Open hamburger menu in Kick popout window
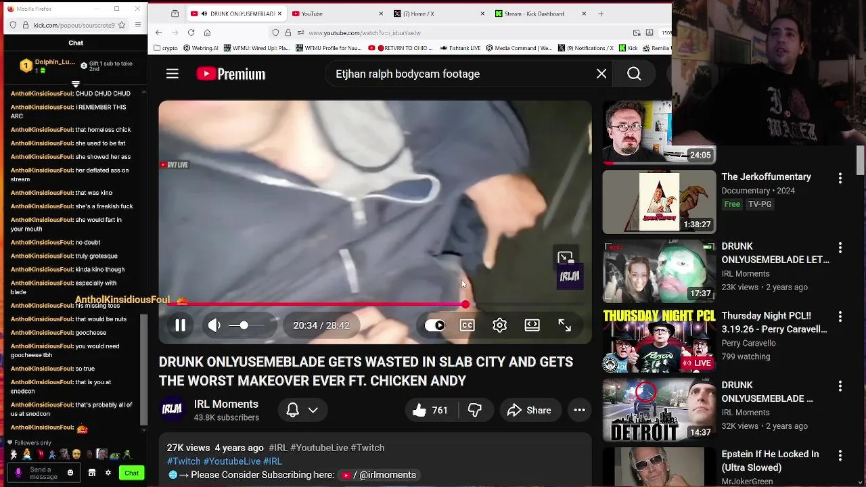 click(138, 25)
